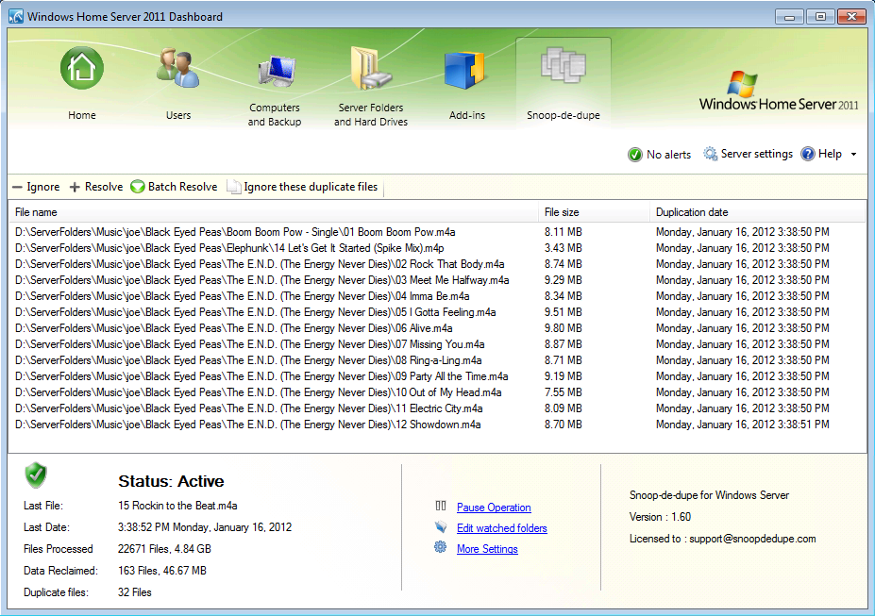Select the Snoop-de-dupe tab icon
The height and width of the screenshot is (616, 875).
(x=564, y=66)
